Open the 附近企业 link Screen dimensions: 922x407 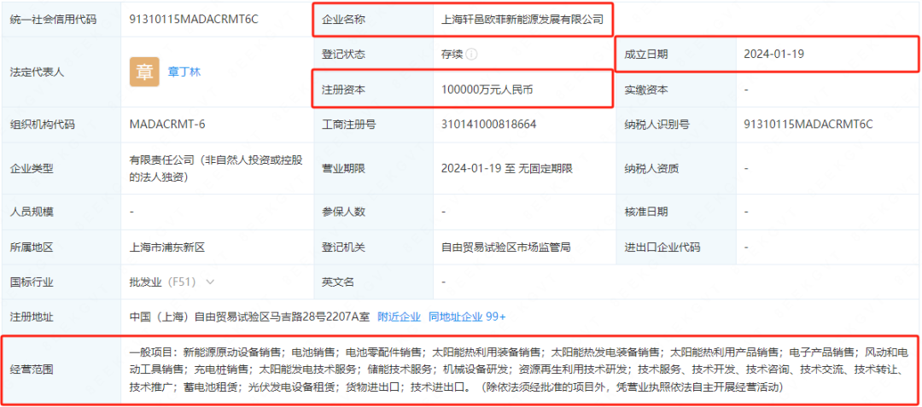click(400, 317)
